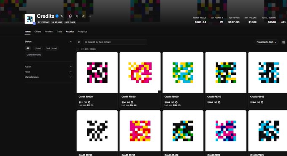Click the copy icon next to the star
287x156 pixels.
point(70,16)
